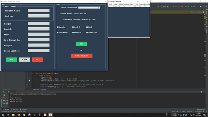Check the Religion subject checkbox
This screenshot has height=117, width=208.
(x=73, y=32)
